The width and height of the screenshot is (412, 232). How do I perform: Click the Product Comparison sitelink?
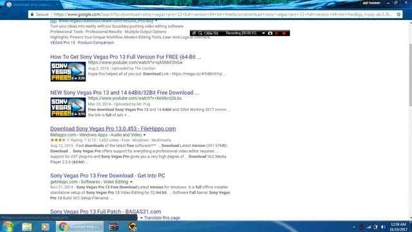pos(96,43)
